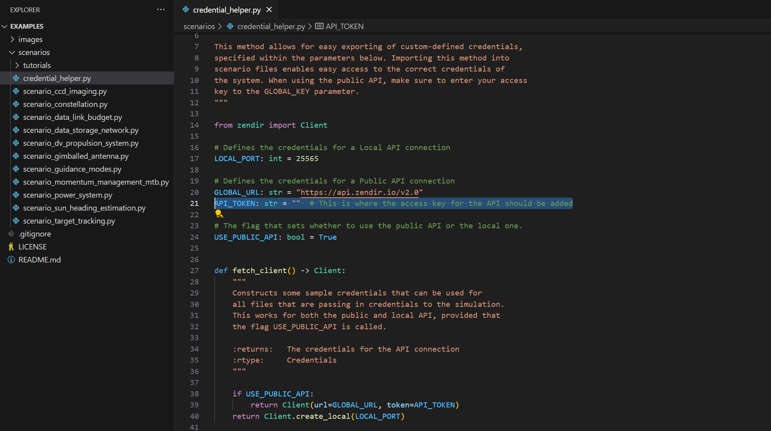Screen dimensions: 771x431
Task: Click the API_TOKEN symbol icon in breadcrumb
Action: pyautogui.click(x=319, y=26)
